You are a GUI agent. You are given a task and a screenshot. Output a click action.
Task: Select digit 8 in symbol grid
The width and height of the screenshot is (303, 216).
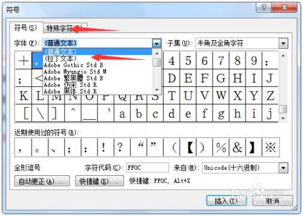(238, 61)
